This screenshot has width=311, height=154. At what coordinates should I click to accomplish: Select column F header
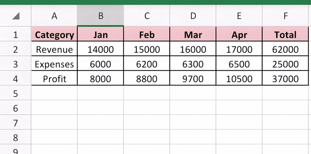pos(285,16)
